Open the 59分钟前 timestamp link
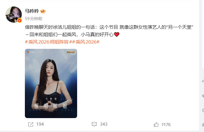 (34, 19)
